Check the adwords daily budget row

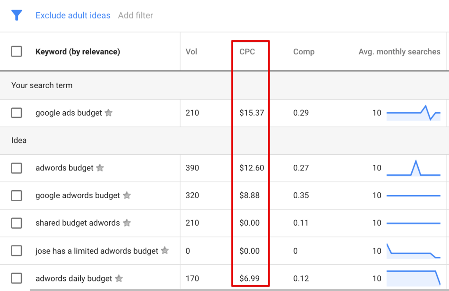point(17,278)
